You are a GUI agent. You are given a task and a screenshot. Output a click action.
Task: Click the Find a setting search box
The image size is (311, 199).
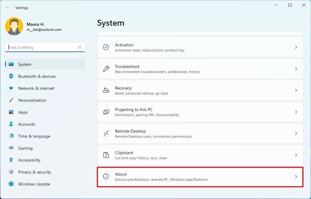click(45, 47)
